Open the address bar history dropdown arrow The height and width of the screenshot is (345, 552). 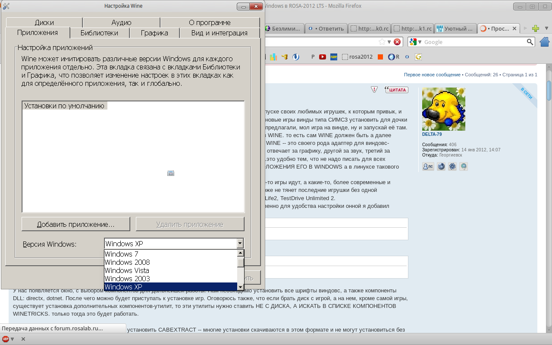pyautogui.click(x=389, y=42)
